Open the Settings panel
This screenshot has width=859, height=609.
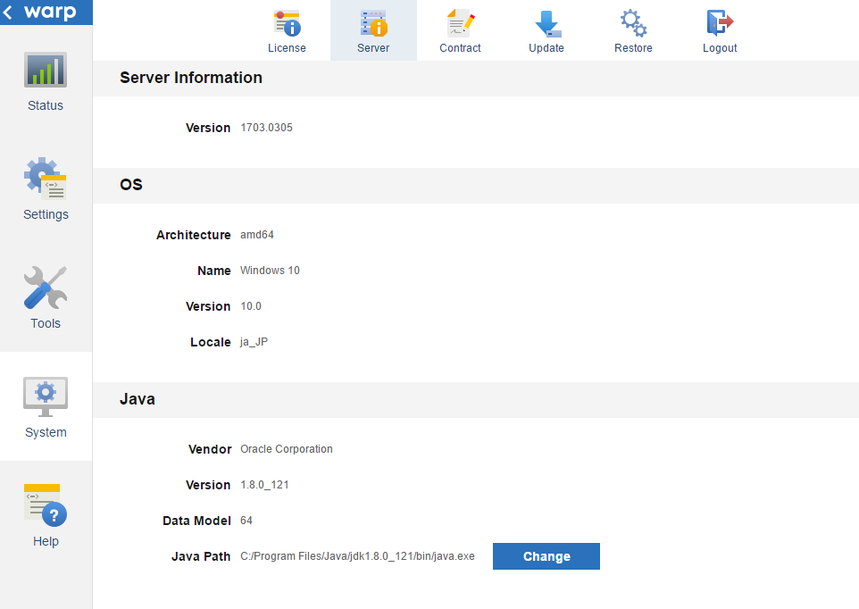[x=45, y=188]
